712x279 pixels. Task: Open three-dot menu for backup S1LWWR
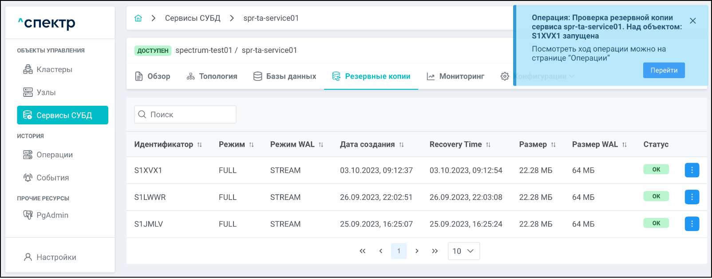692,197
